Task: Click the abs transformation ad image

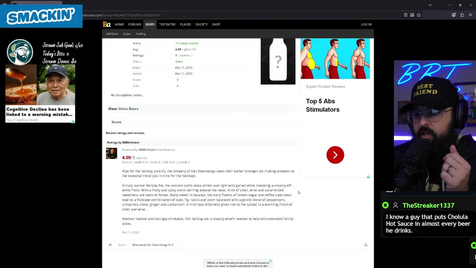Action: point(335,59)
